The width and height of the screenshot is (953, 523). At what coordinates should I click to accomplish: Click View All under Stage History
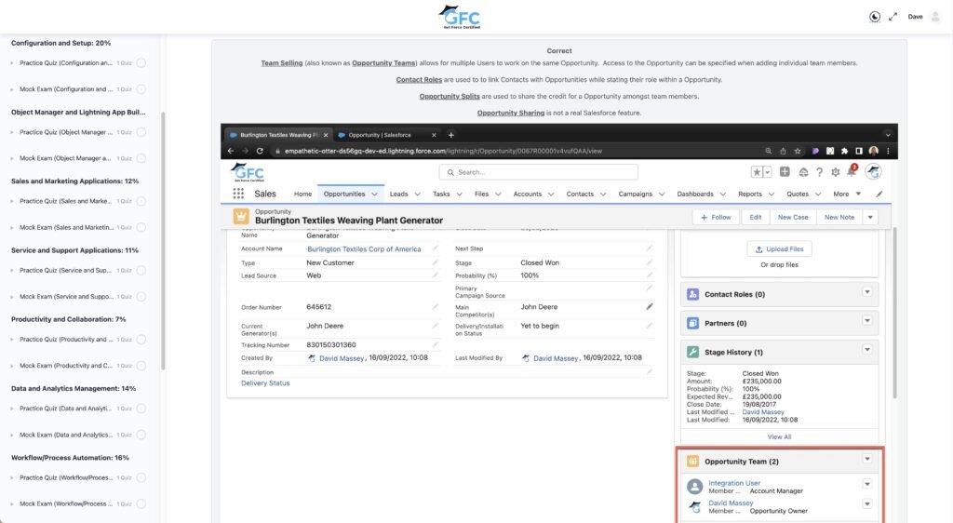(779, 436)
